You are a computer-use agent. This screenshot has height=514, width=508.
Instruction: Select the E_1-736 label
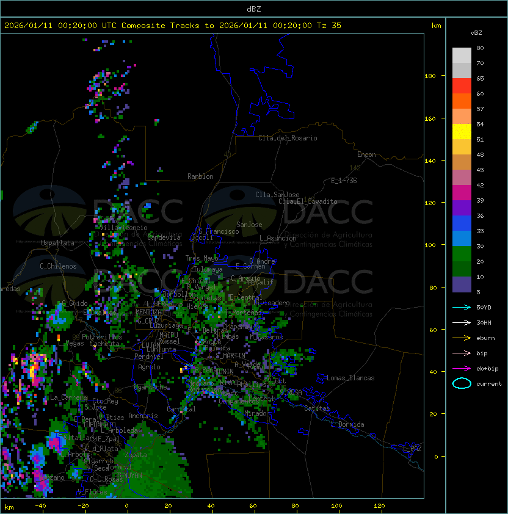344,181
